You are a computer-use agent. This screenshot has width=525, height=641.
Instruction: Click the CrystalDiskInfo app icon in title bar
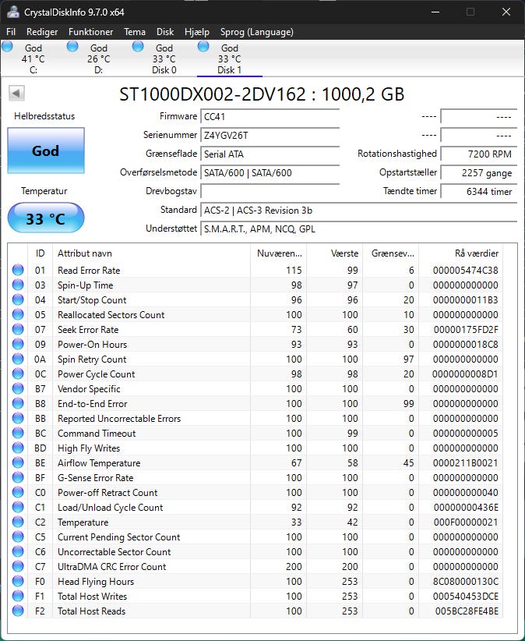(11, 12)
